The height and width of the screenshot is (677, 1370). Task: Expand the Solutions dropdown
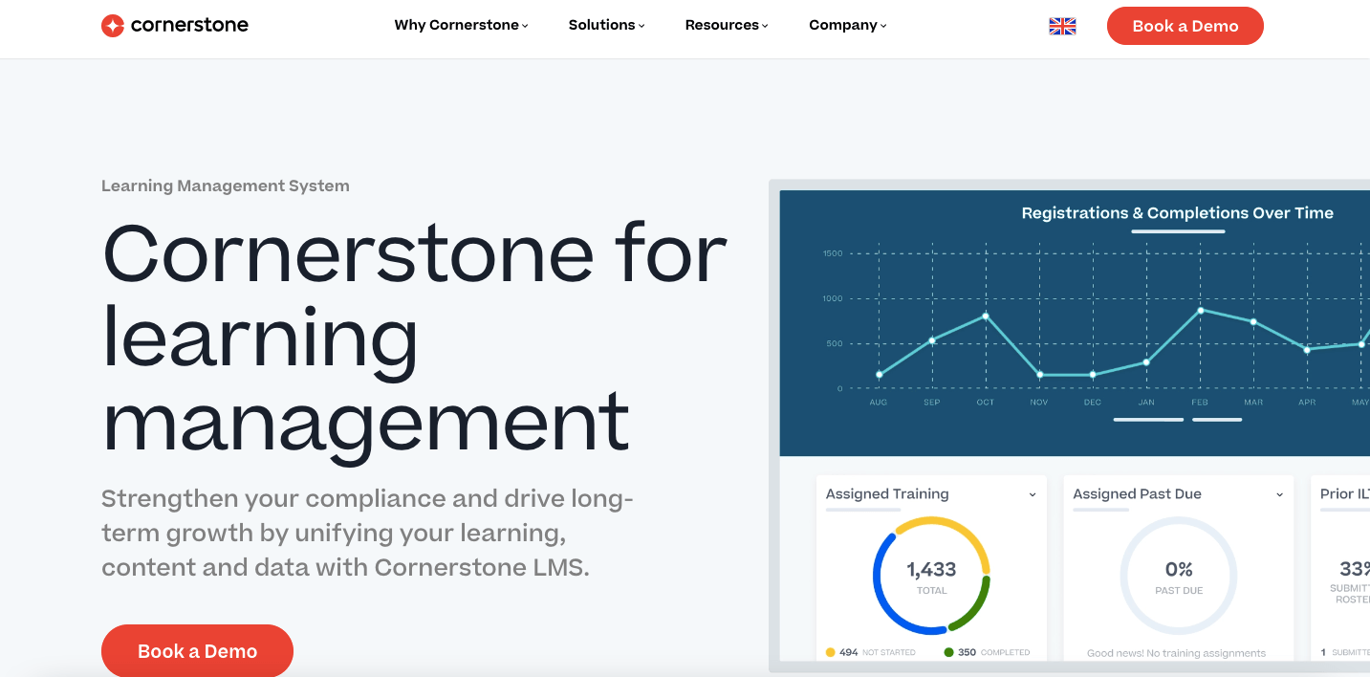coord(606,26)
